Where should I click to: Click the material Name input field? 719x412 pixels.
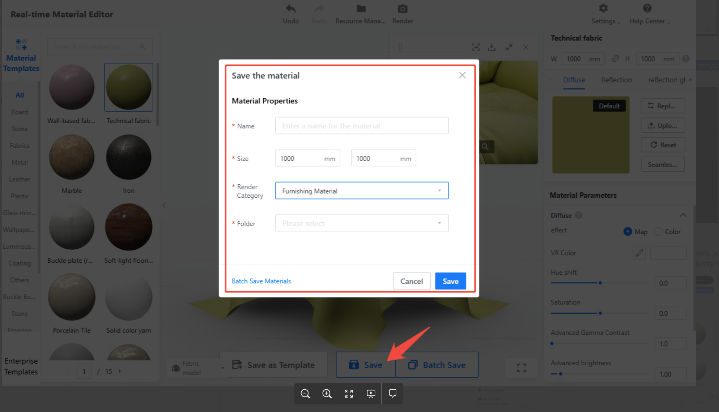(x=362, y=126)
